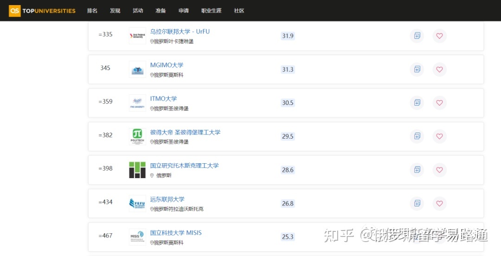Open the 申请 menu
Image resolution: width=501 pixels, height=256 pixels.
coord(184,11)
